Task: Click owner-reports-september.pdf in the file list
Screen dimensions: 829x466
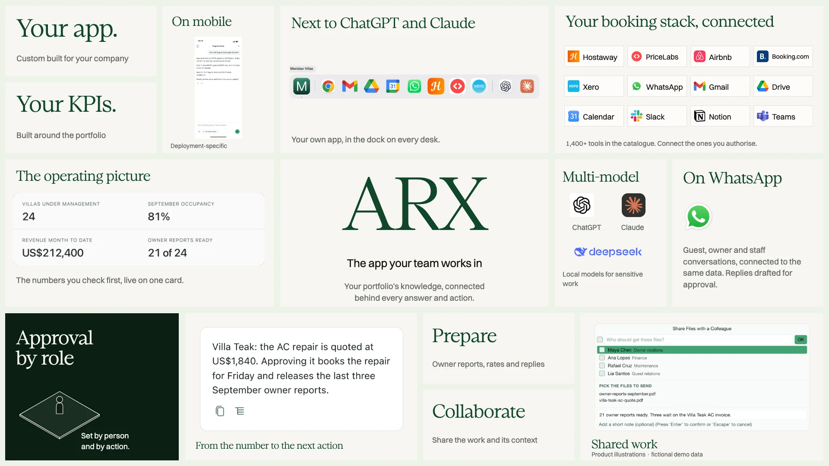Action: (x=627, y=394)
